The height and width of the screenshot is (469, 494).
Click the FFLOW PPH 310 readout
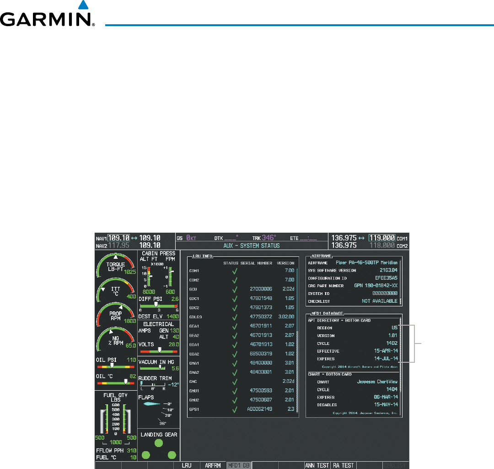click(116, 451)
